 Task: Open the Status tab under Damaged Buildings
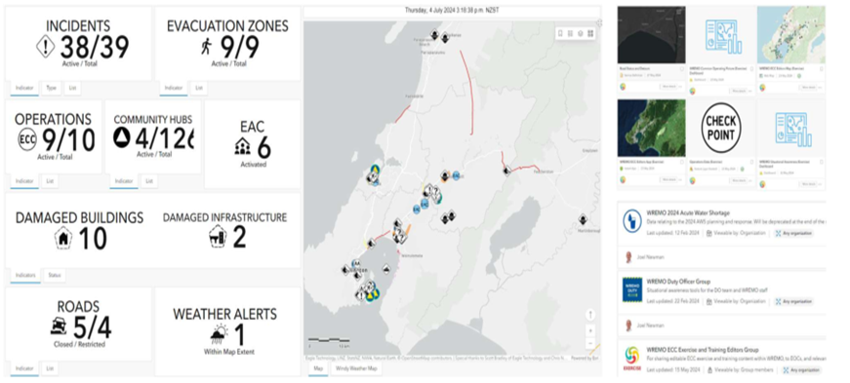click(x=55, y=275)
